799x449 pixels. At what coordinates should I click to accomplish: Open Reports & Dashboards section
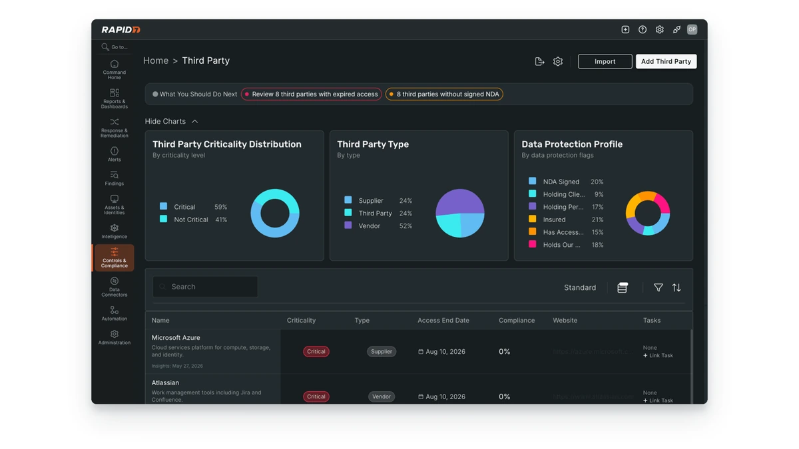(114, 98)
